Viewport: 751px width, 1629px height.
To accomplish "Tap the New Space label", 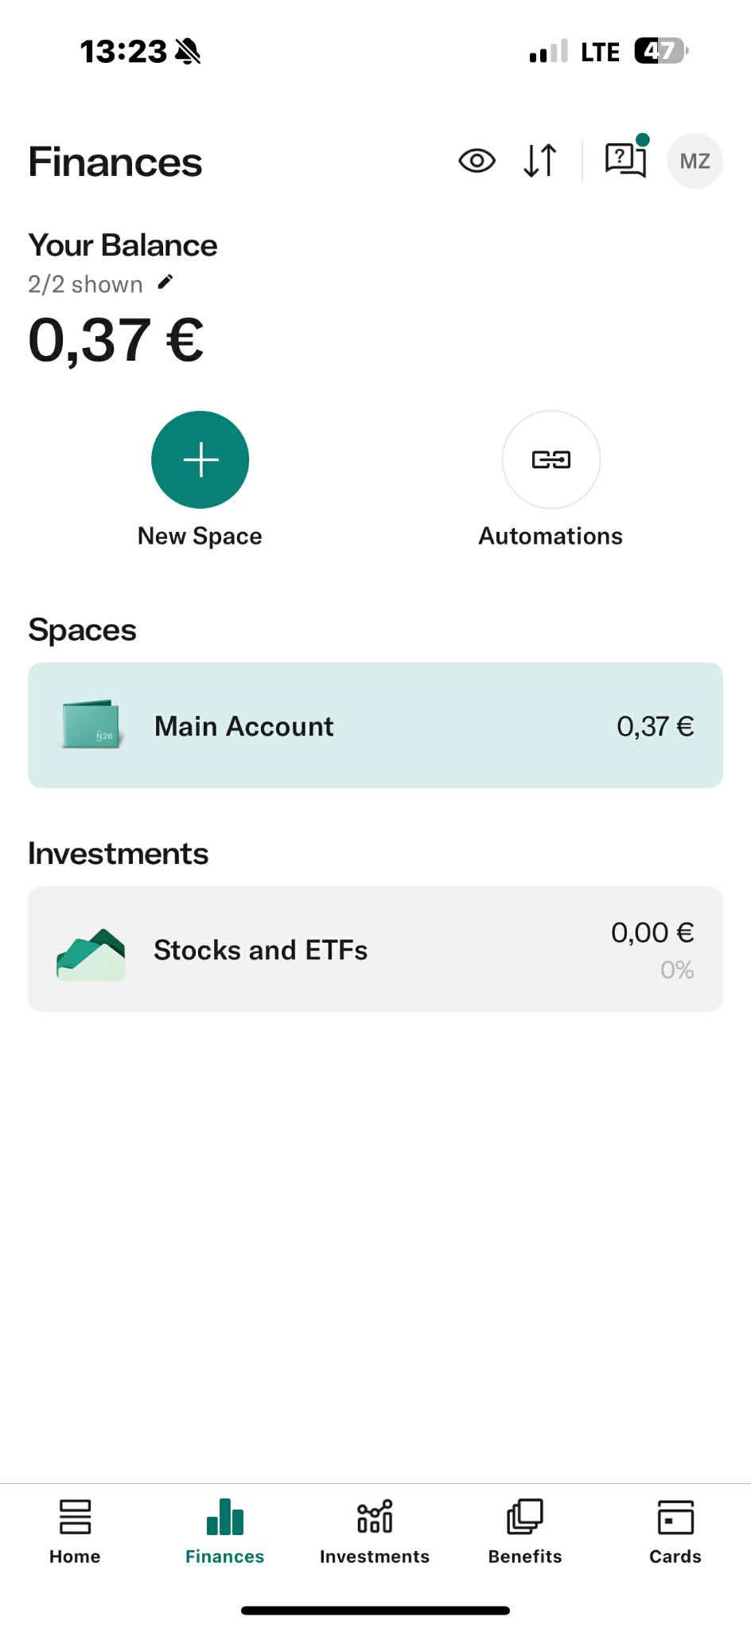I will coord(200,536).
